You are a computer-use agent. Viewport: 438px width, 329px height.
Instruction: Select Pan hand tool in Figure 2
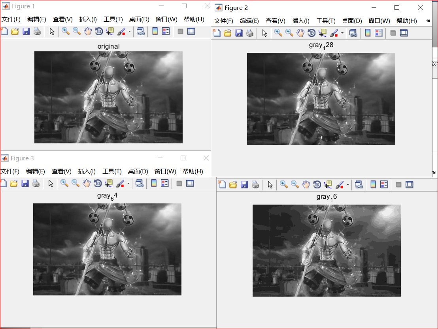click(x=300, y=33)
